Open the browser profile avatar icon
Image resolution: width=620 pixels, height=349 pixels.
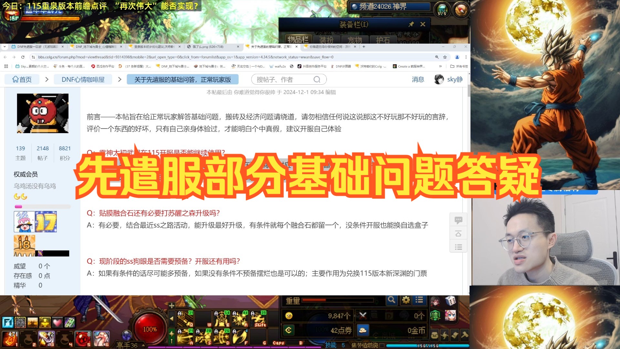click(457, 57)
